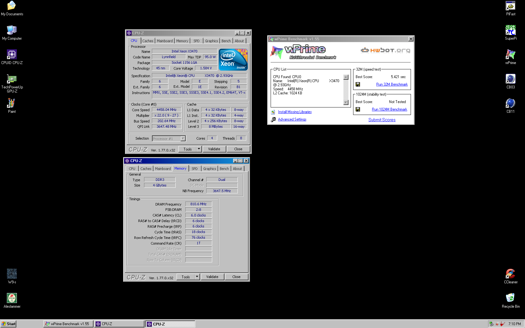This screenshot has width=525, height=328.
Task: Open Advanced Settings link
Action: (x=292, y=119)
